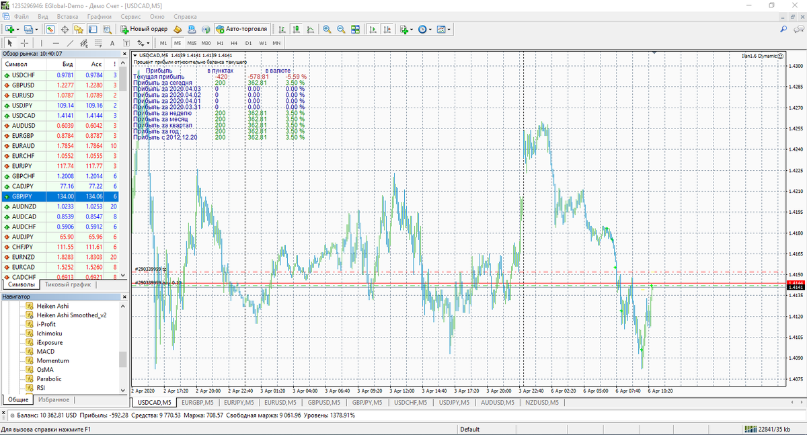This screenshot has height=435, width=807.
Task: Open the Файл menu
Action: [21, 15]
